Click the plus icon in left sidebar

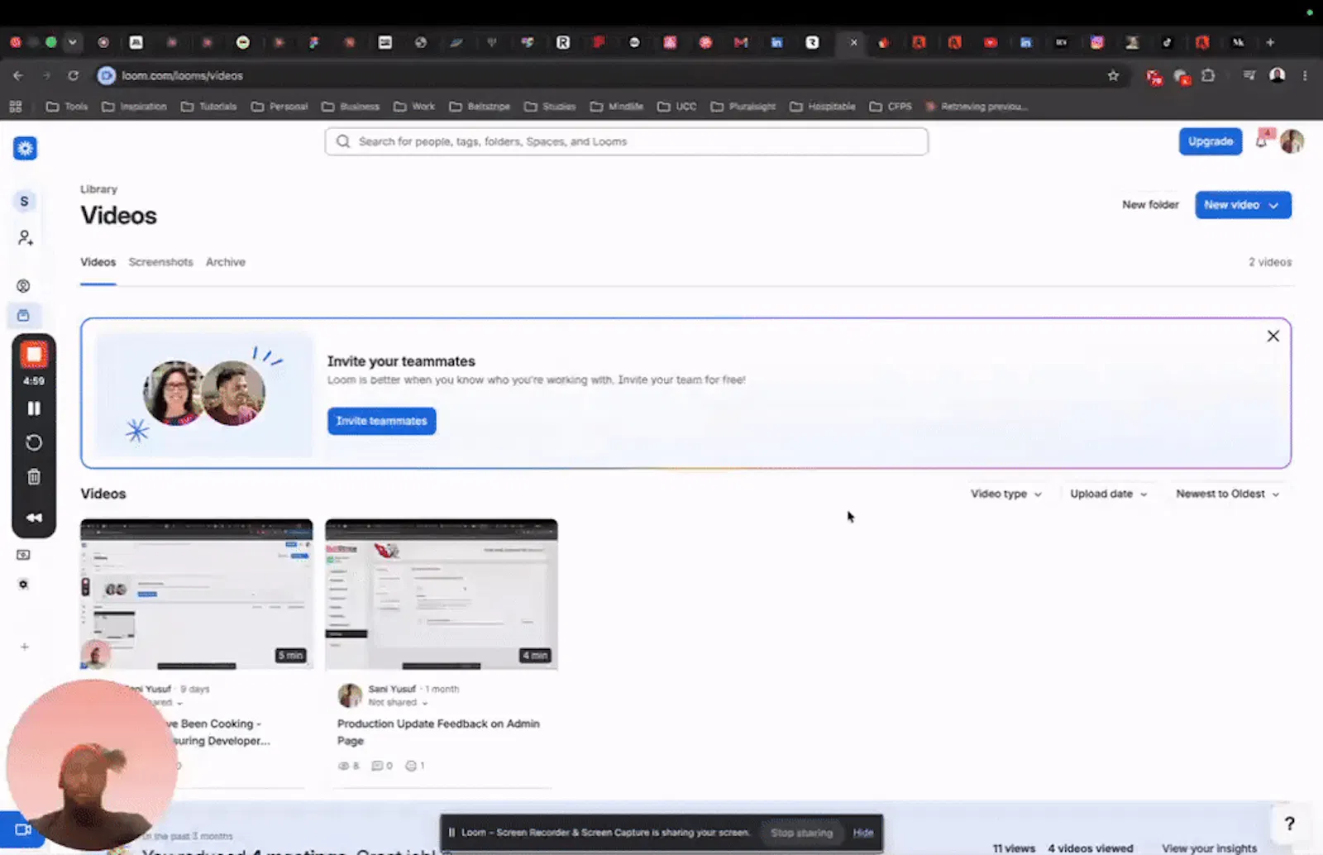[25, 647]
